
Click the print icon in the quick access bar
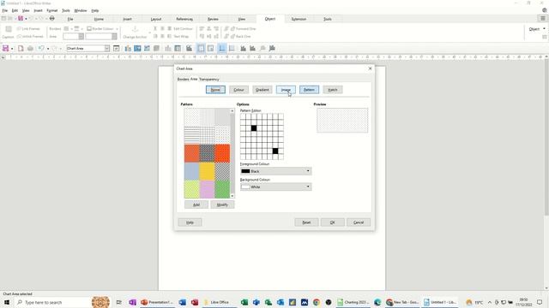(x=51, y=18)
